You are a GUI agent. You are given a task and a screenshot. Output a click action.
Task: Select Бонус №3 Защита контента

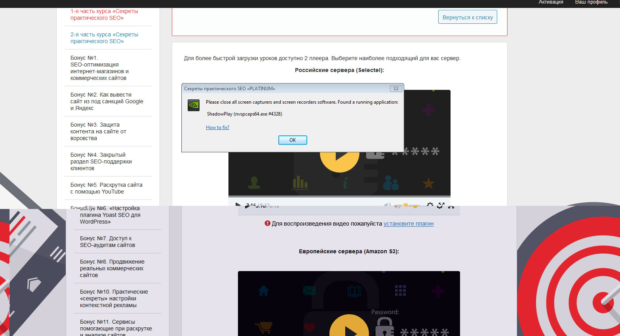pyautogui.click(x=98, y=131)
